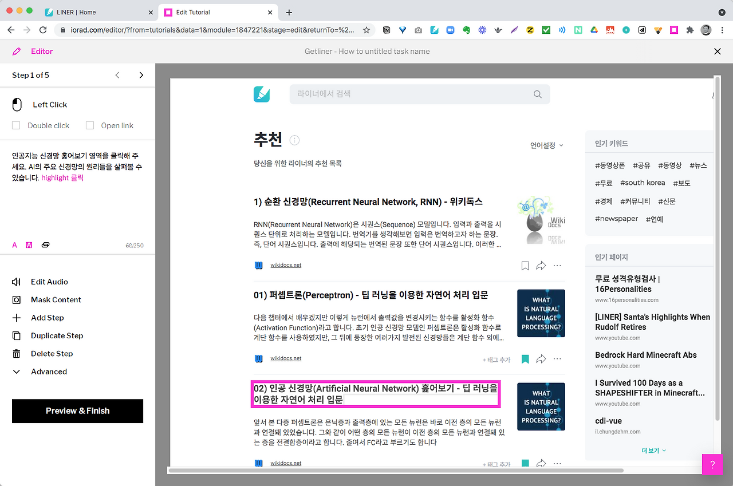Screen dimensions: 733x486
Task: Enable the Double click checkbox
Action: click(x=16, y=125)
